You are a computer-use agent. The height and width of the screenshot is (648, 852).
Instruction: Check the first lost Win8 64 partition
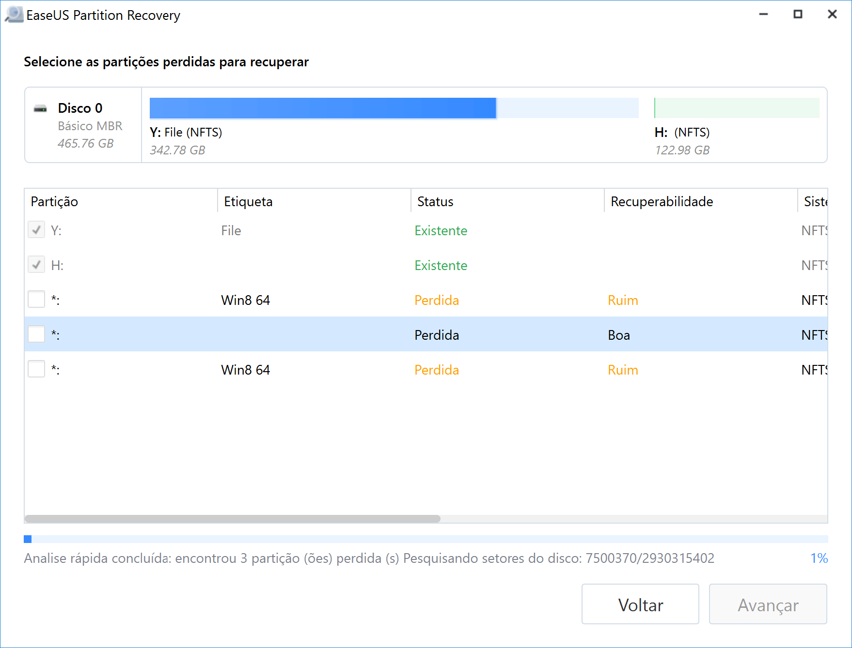click(36, 300)
